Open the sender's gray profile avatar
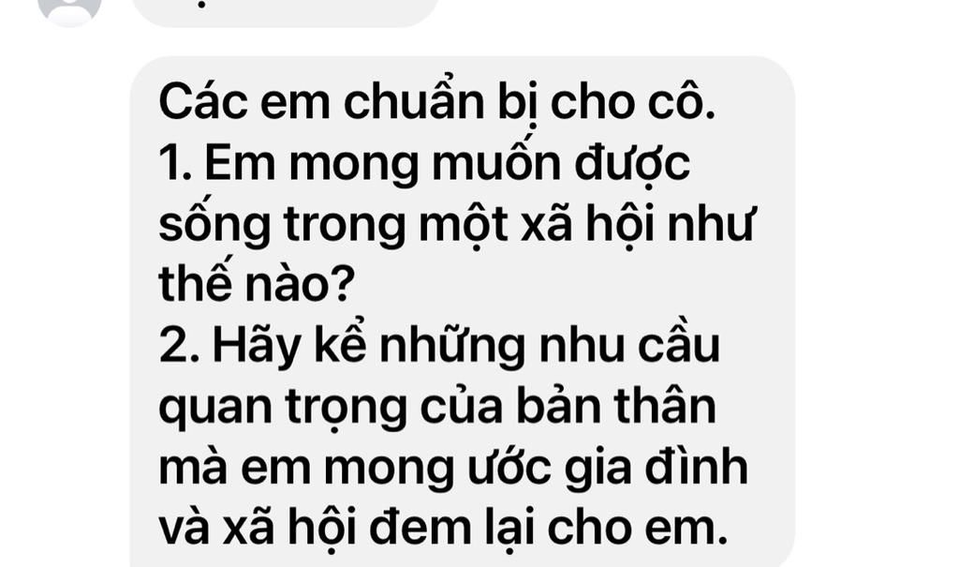This screenshot has height=567, width=959. [x=69, y=8]
